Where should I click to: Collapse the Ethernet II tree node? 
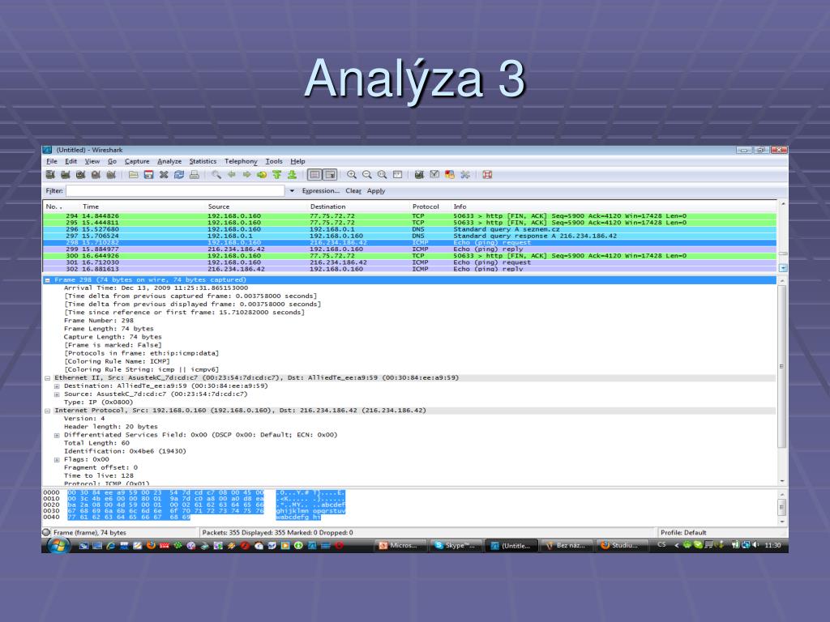[47, 378]
